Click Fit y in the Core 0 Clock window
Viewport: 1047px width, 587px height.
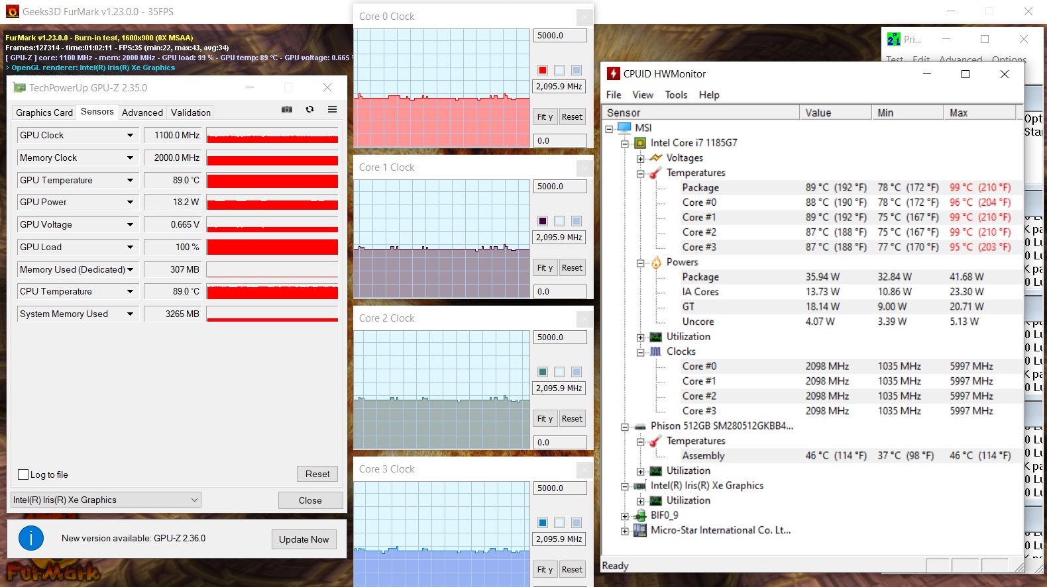pyautogui.click(x=545, y=117)
